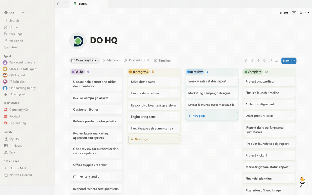Image resolution: width=312 pixels, height=195 pixels.
Task: Go back with the left arrow
Action: pyautogui.click(x=58, y=4)
